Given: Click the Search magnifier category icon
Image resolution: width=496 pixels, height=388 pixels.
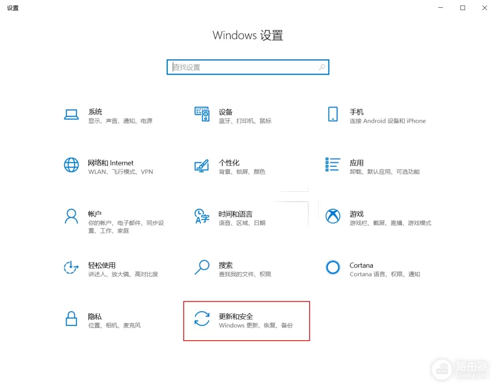Looking at the screenshot, I should click(202, 267).
